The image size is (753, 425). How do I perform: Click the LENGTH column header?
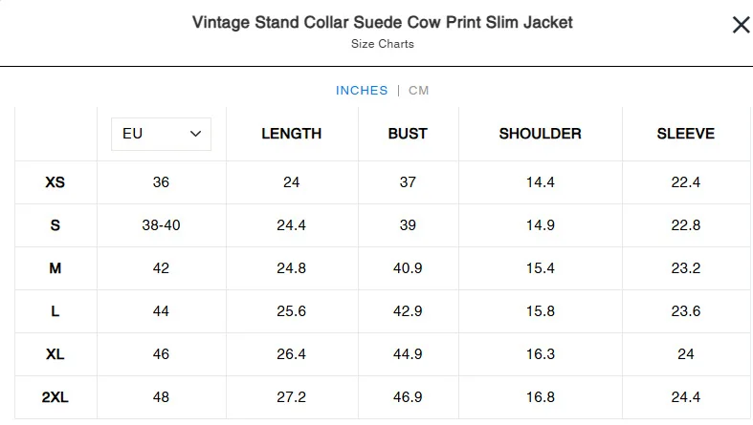pyautogui.click(x=292, y=134)
